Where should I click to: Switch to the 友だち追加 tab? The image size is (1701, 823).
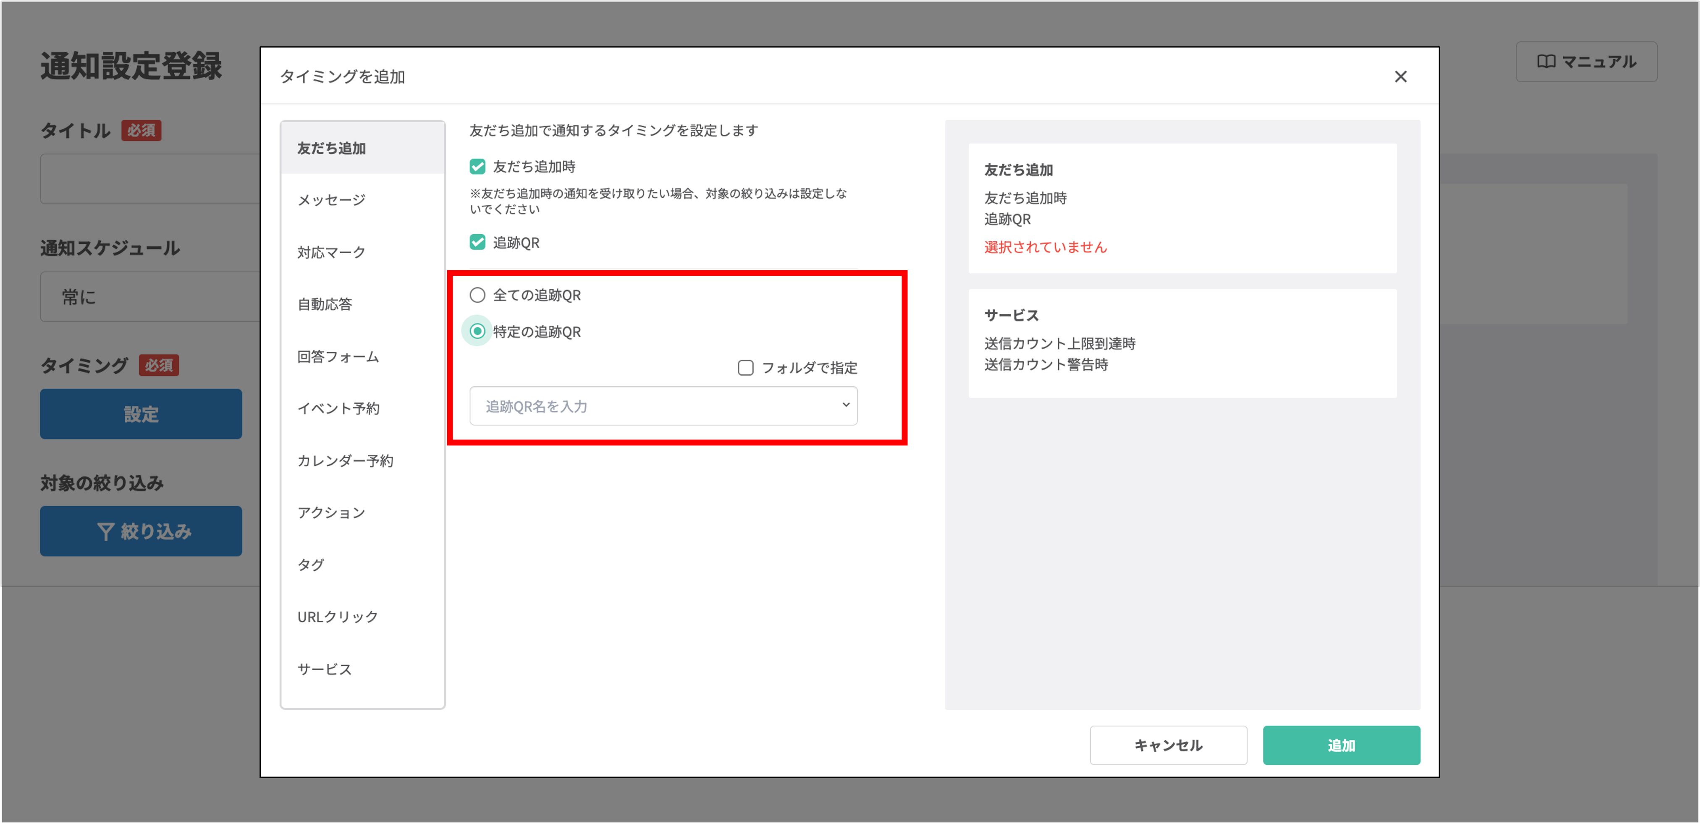(362, 148)
